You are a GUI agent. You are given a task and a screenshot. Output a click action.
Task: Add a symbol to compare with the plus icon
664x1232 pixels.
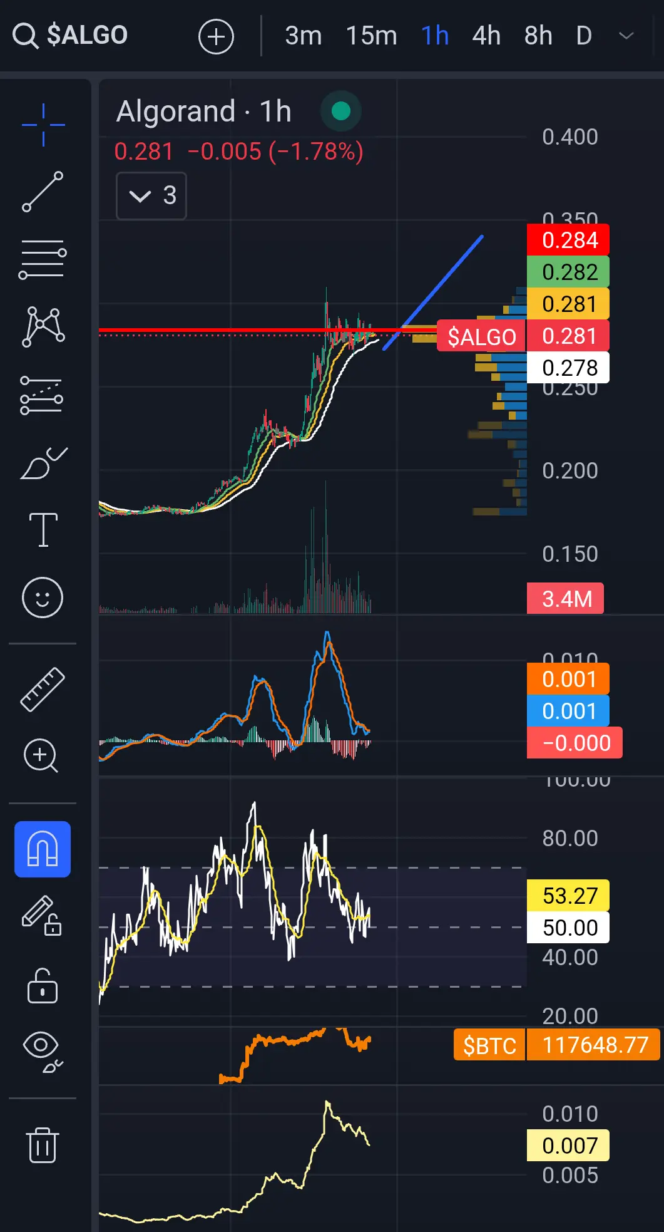pyautogui.click(x=216, y=36)
